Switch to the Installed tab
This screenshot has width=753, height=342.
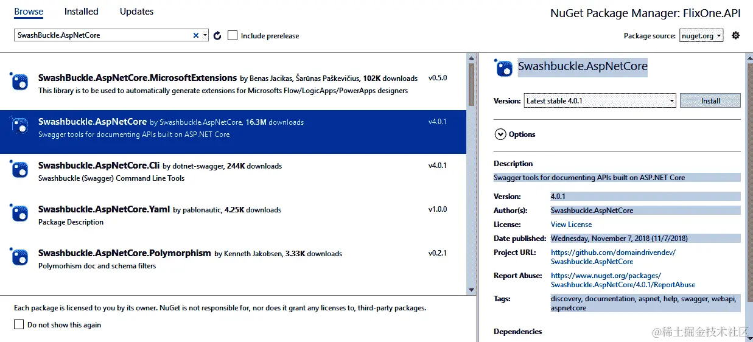point(82,12)
